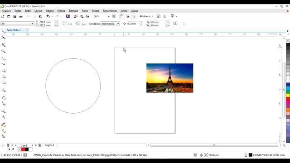
Task: Open the undo history dropdown arrow
Action: 52,16
